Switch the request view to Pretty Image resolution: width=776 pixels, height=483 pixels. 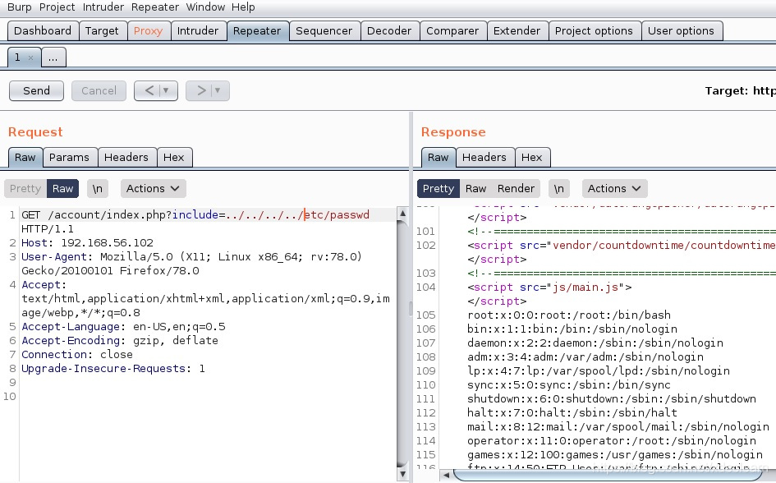[25, 189]
